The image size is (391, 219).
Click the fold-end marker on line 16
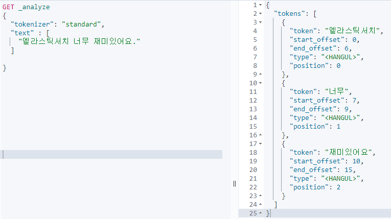[x=260, y=135]
